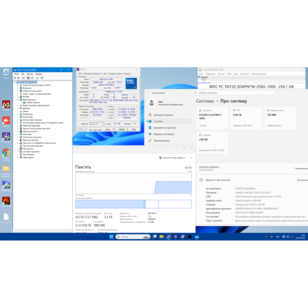Viewport: 308px width, 308px height.
Task: Open AIDA64 desktop shortcut
Action: 6,106
